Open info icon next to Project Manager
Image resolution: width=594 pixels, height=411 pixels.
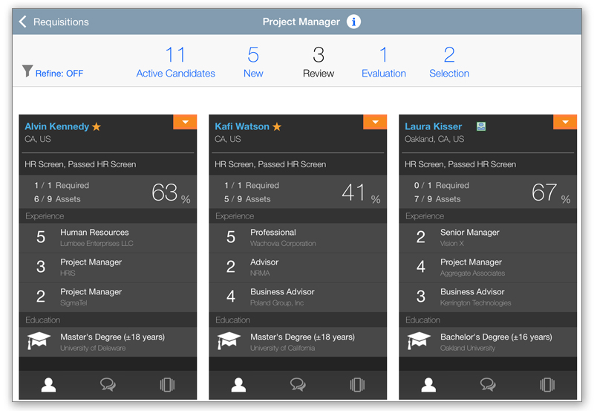pyautogui.click(x=353, y=22)
